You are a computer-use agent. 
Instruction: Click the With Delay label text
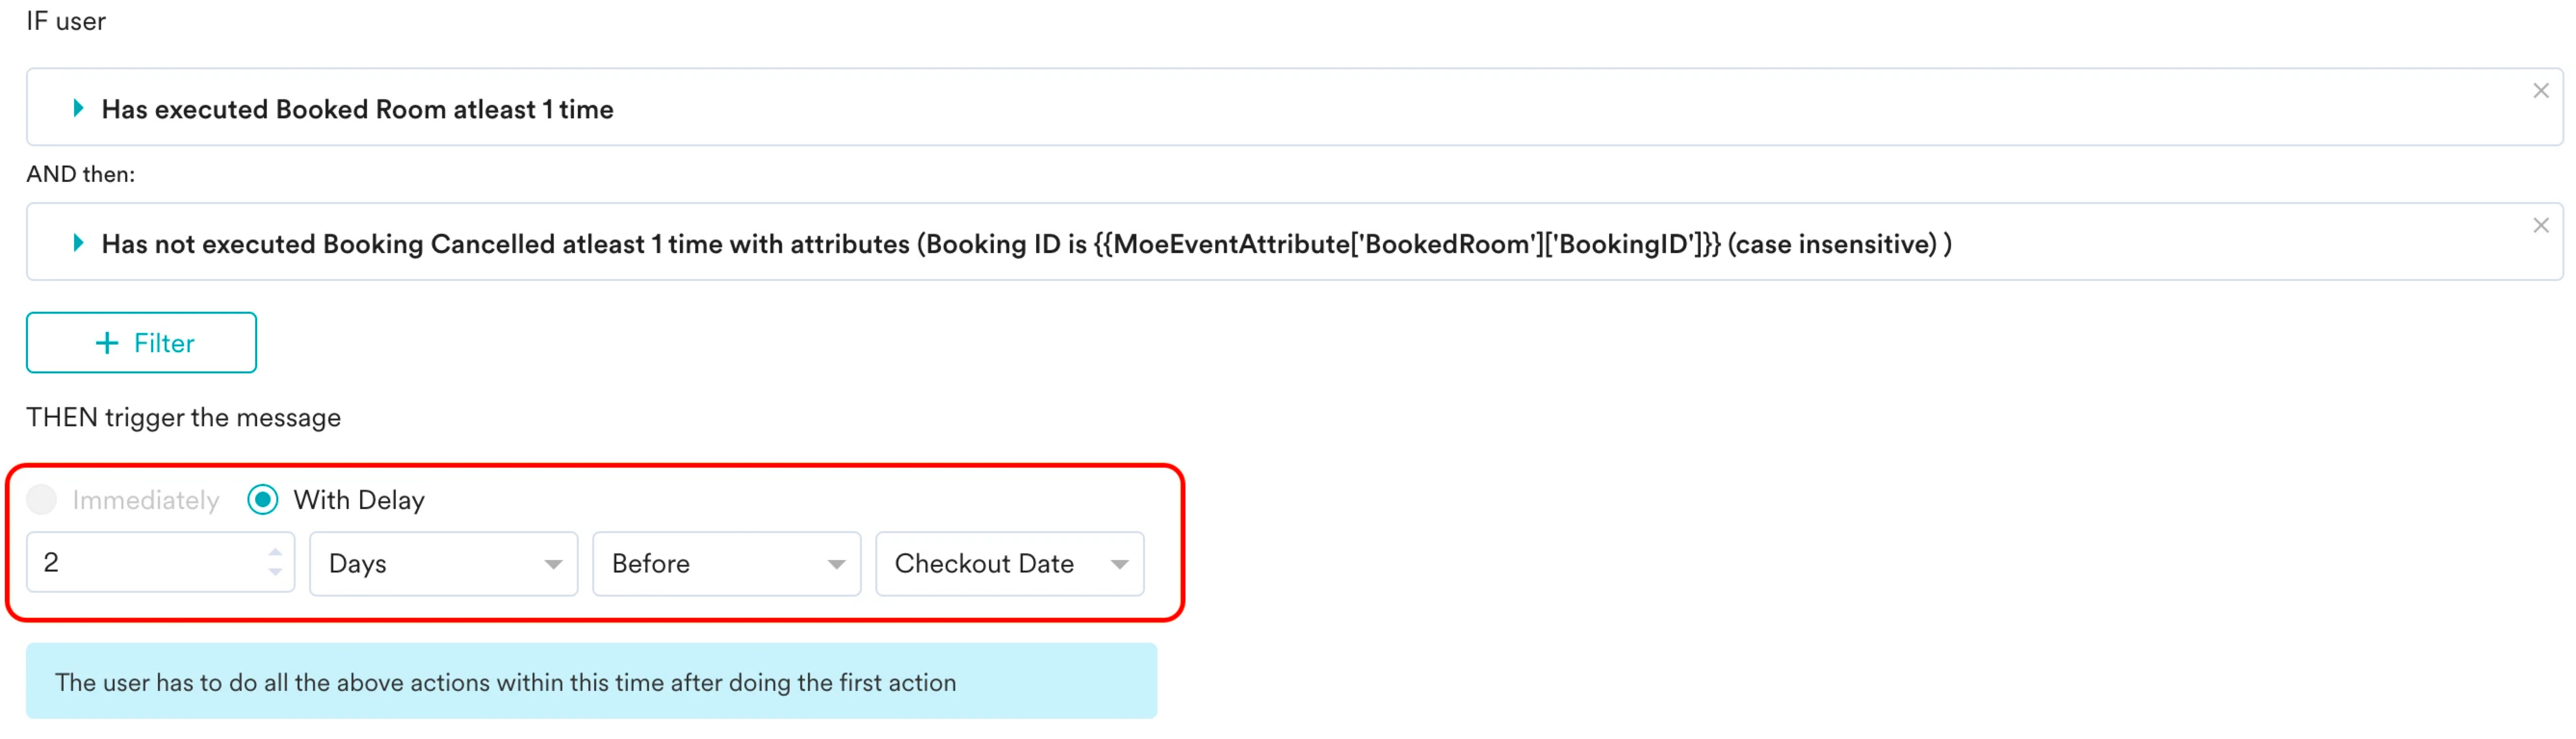tap(359, 499)
